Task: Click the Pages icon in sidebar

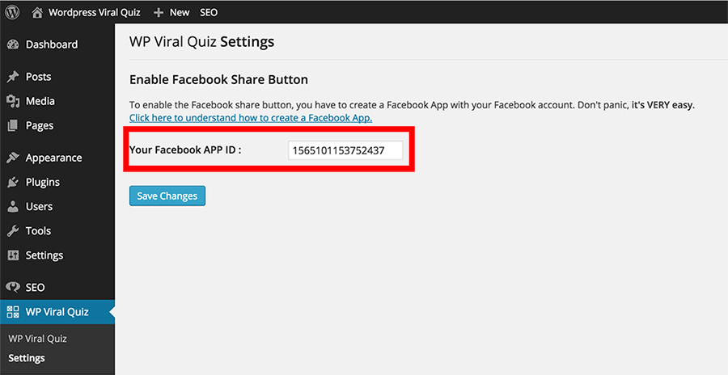Action: tap(13, 125)
